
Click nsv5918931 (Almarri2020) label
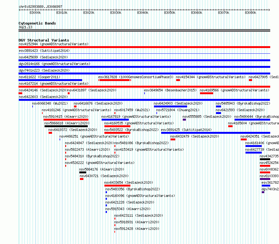[137, 222]
